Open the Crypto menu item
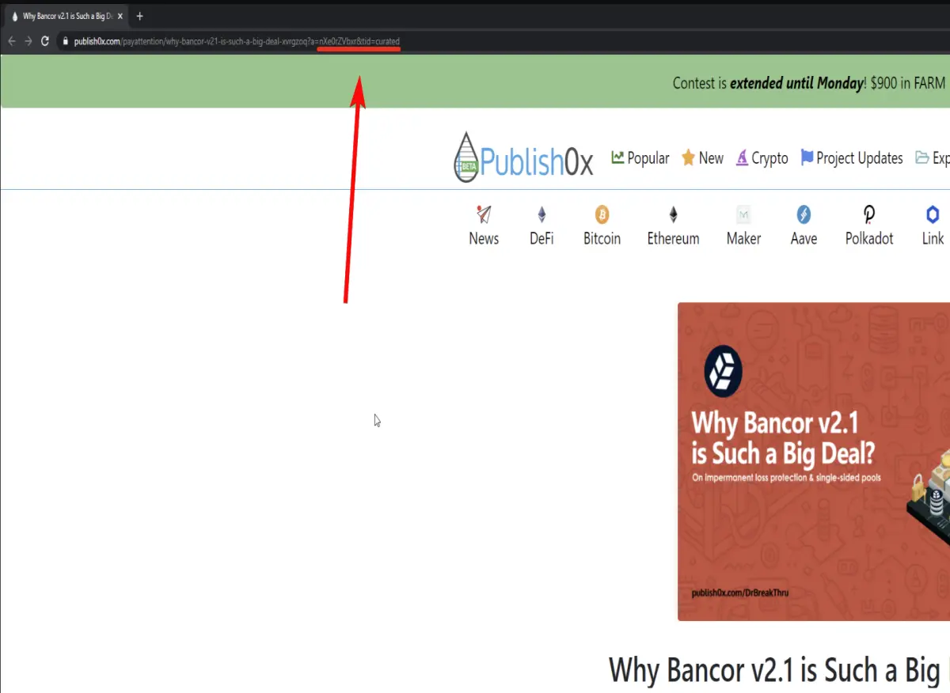The width and height of the screenshot is (950, 693). point(762,158)
